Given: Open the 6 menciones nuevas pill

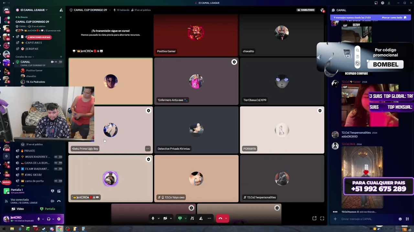Looking at the screenshot, I should pos(39,37).
